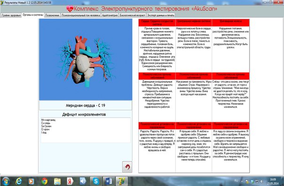This screenshot has height=186, width=284.
Task: Select Se Селен in the deficiency list
Action: 47,126
